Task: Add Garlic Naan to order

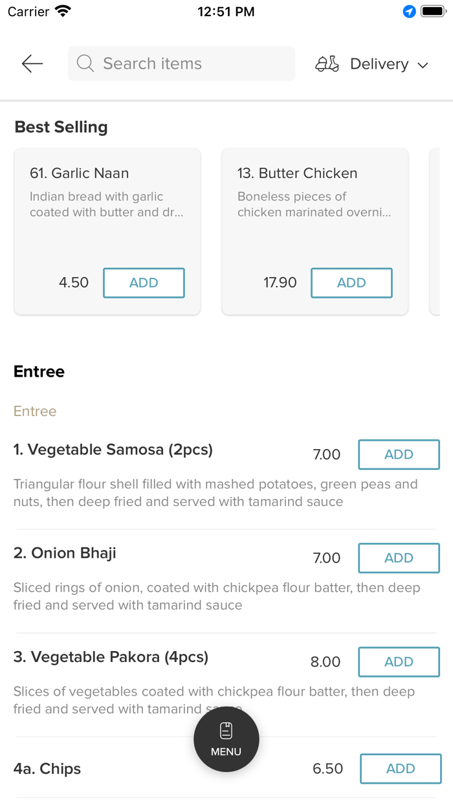Action: pos(144,283)
